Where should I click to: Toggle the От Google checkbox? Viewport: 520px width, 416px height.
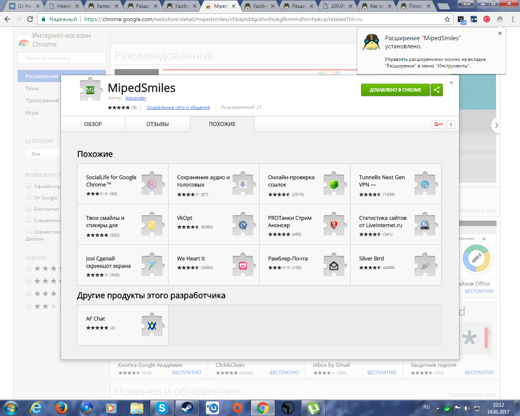click(28, 197)
